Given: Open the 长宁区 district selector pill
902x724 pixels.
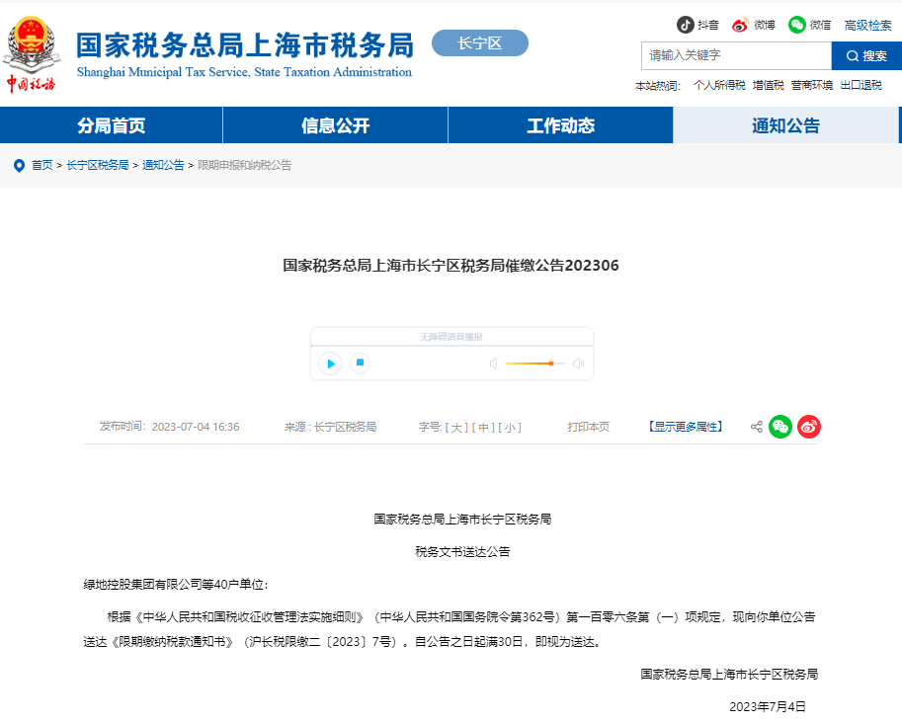Looking at the screenshot, I should 480,43.
